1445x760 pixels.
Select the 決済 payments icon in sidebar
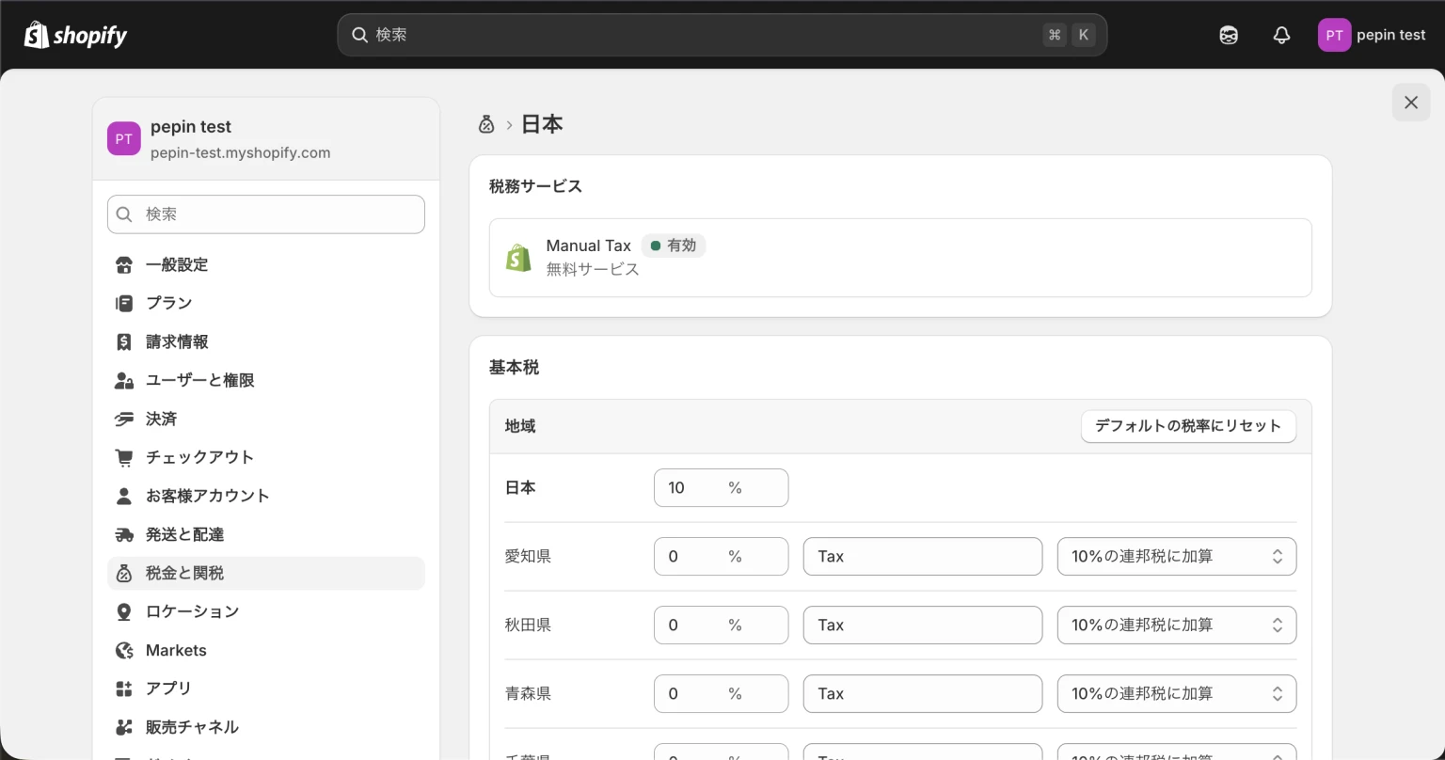click(x=123, y=419)
